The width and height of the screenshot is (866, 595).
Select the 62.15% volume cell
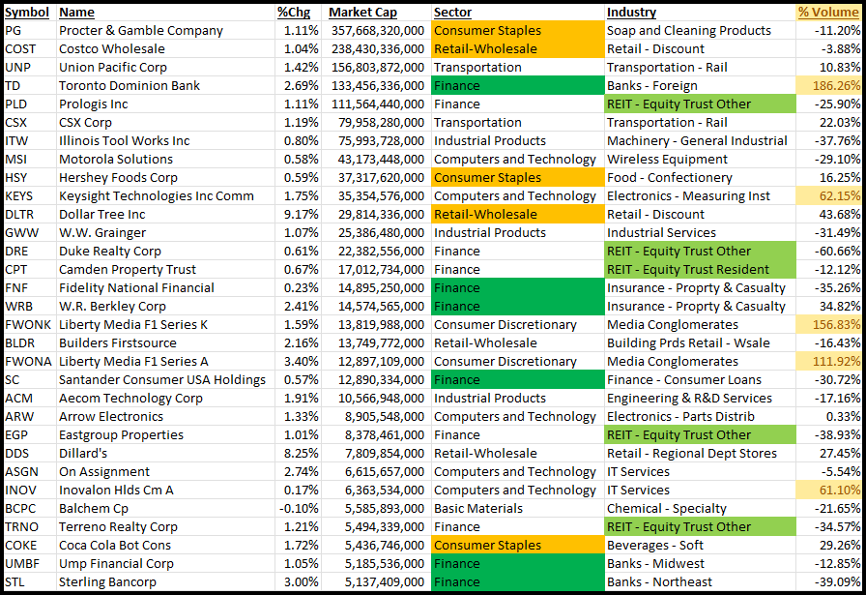[x=828, y=195]
